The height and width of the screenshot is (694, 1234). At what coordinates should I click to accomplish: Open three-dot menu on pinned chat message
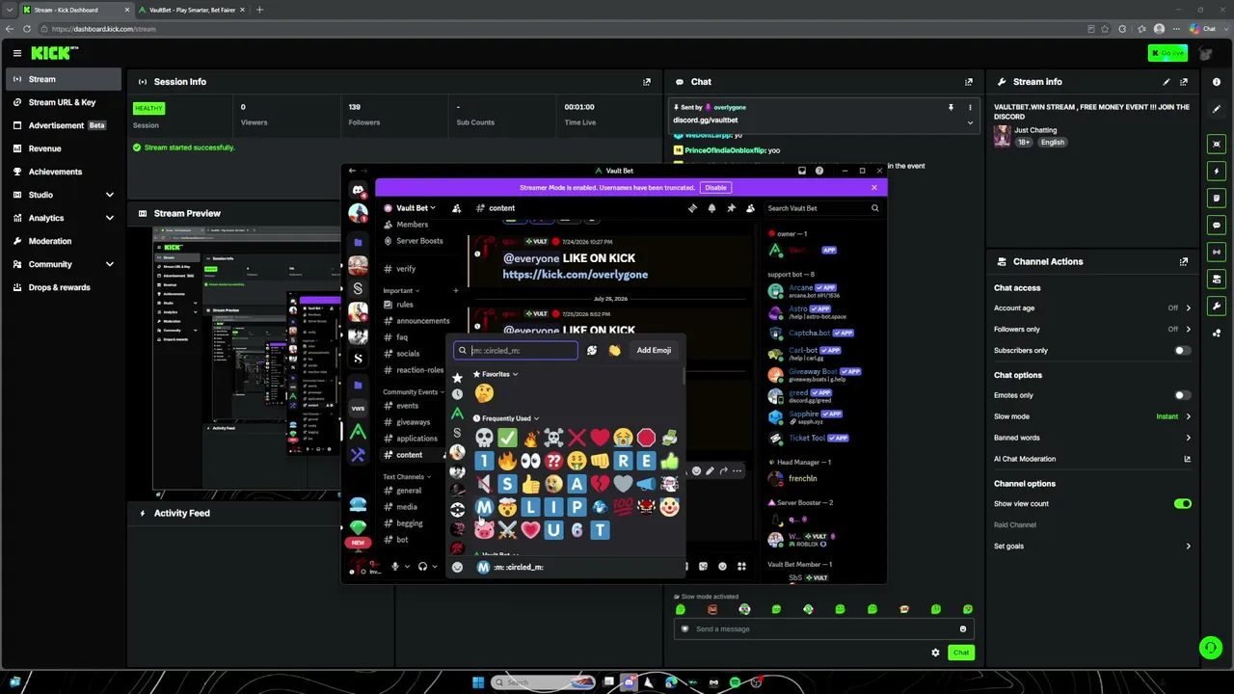click(970, 107)
